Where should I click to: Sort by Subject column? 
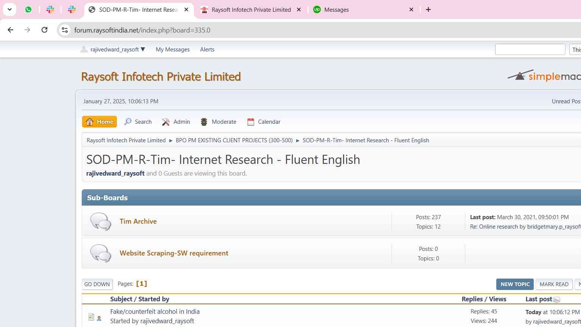[121, 299]
